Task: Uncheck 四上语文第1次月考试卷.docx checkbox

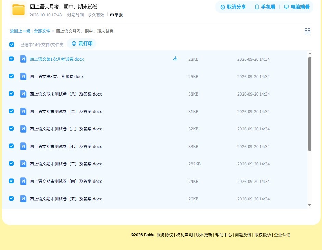Action: [x=11, y=59]
